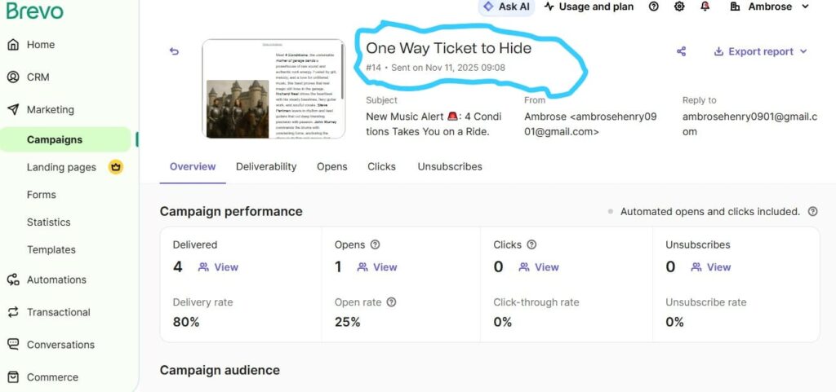
Task: View contacts under Clicks
Action: [x=539, y=267]
